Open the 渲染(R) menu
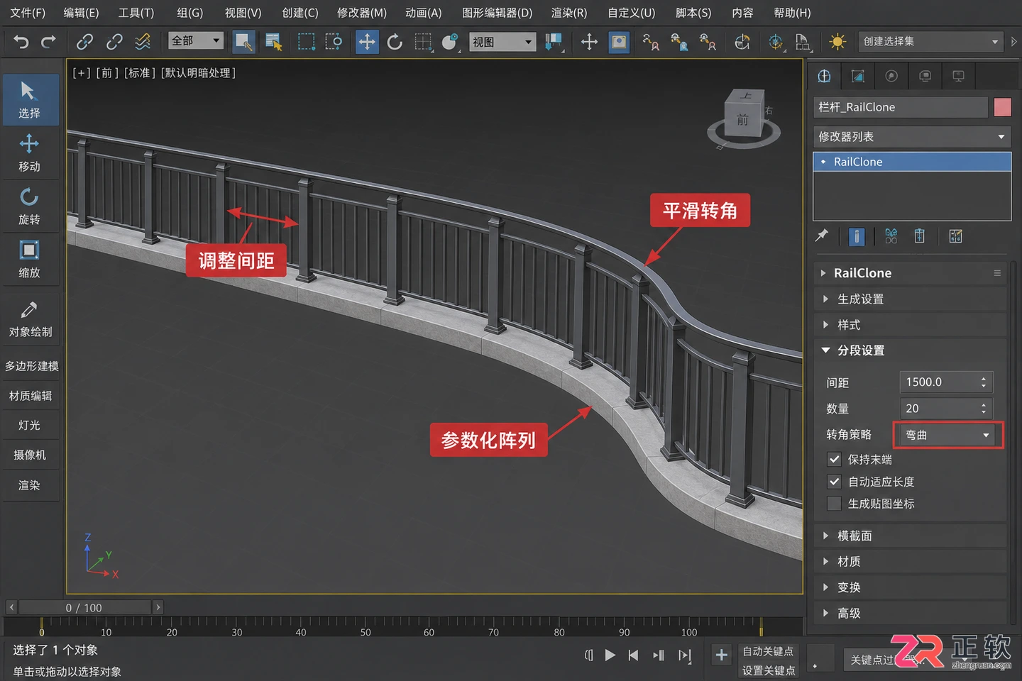 (x=569, y=13)
